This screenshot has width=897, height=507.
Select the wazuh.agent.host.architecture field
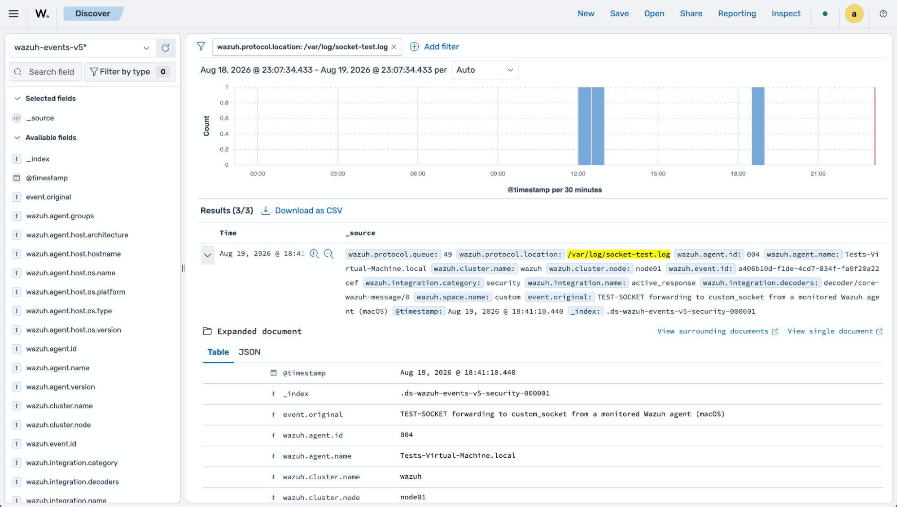(77, 235)
